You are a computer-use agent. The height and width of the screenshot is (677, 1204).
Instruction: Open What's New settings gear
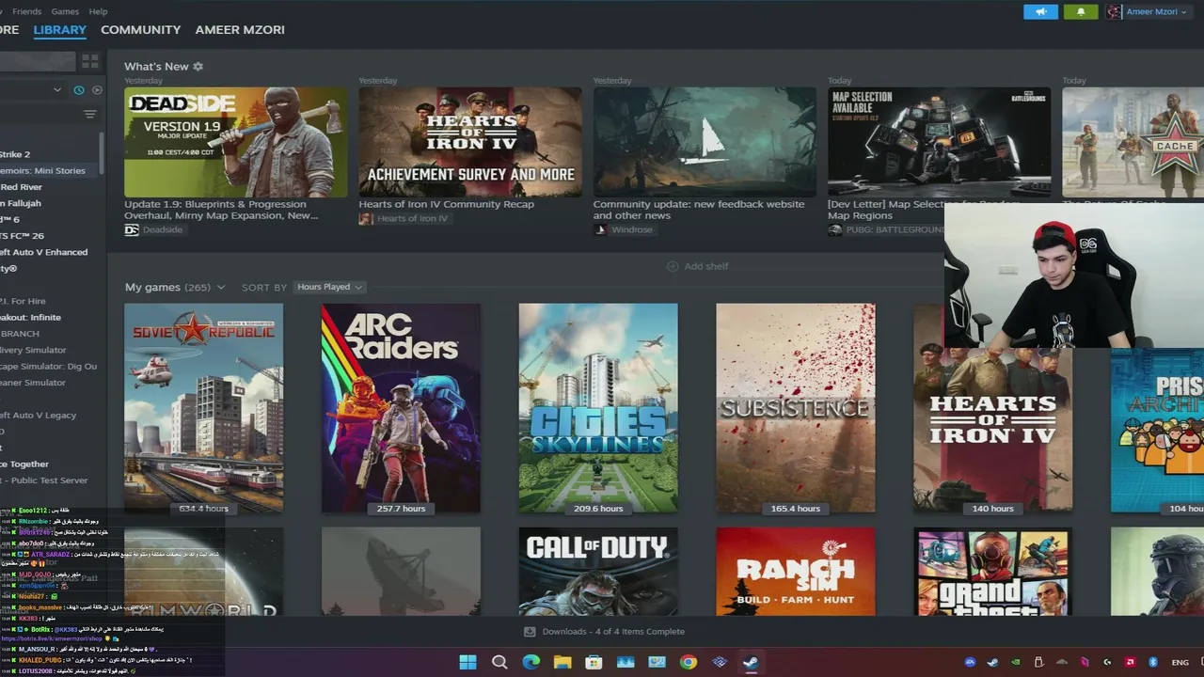coord(198,67)
